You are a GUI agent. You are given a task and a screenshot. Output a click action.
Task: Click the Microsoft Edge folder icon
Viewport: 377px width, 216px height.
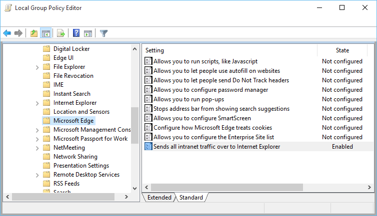[x=46, y=121]
